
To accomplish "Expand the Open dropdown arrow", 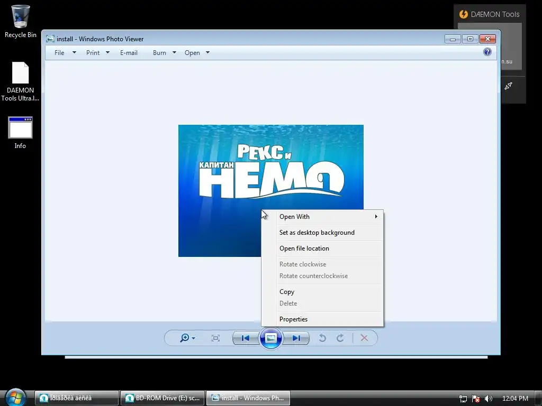I will [x=207, y=52].
